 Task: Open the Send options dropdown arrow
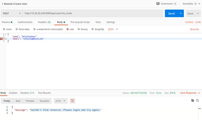click(x=181, y=13)
